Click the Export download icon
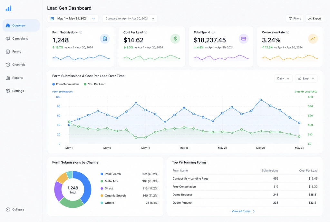Viewport: 330px width, 222px height. pyautogui.click(x=310, y=18)
